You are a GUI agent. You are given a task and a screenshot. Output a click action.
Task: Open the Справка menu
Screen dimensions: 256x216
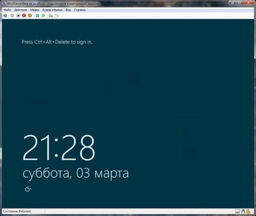(x=80, y=10)
